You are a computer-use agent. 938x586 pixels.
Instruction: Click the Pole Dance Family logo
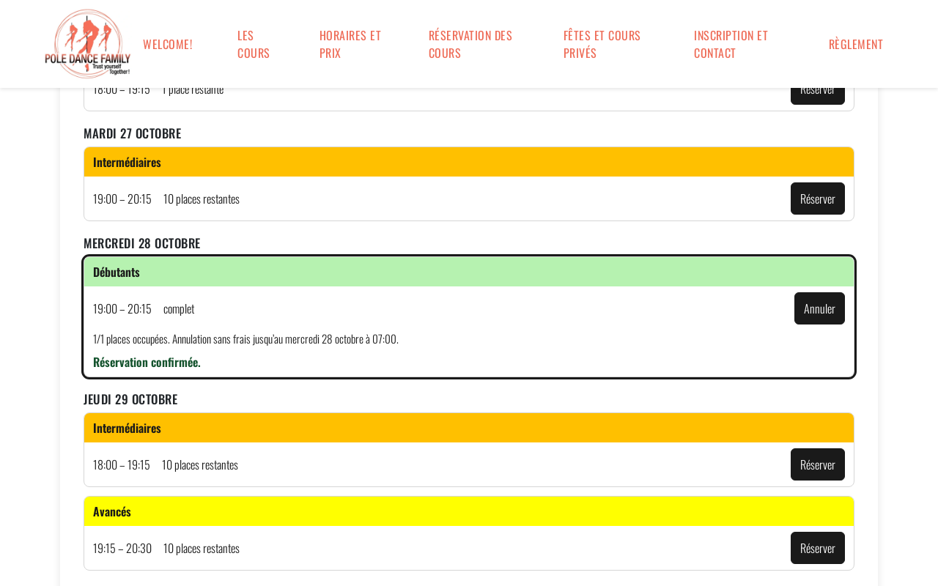[x=87, y=44]
